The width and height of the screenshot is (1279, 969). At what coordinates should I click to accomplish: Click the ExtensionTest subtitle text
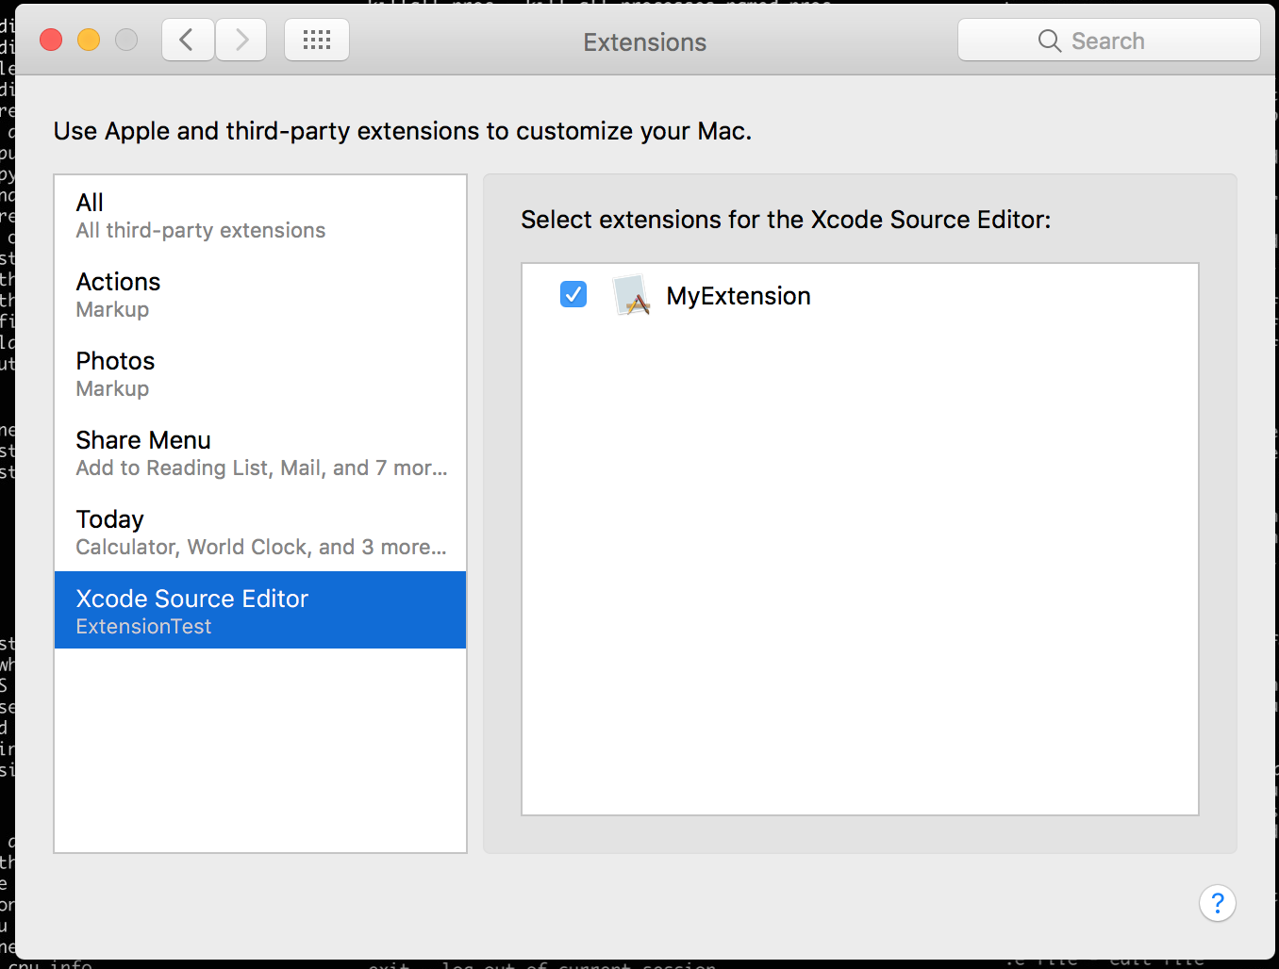point(143,627)
